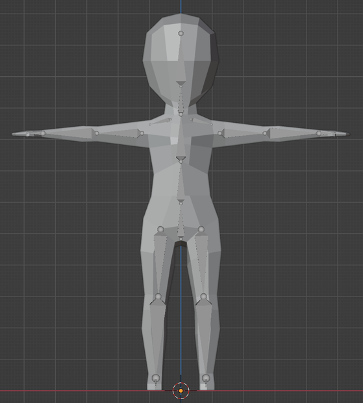Select the pelvis bone above the crotch
Screen dimensions: 363x403
click(x=181, y=221)
